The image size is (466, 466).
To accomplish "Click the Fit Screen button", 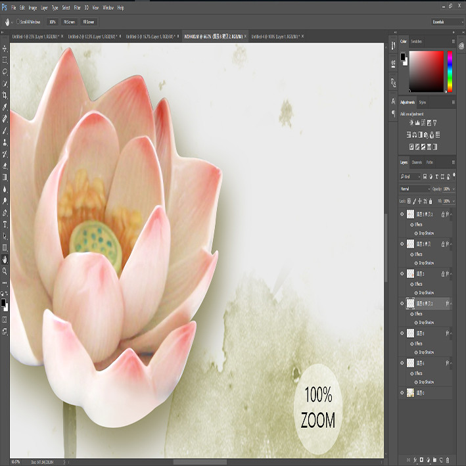I will click(x=69, y=22).
